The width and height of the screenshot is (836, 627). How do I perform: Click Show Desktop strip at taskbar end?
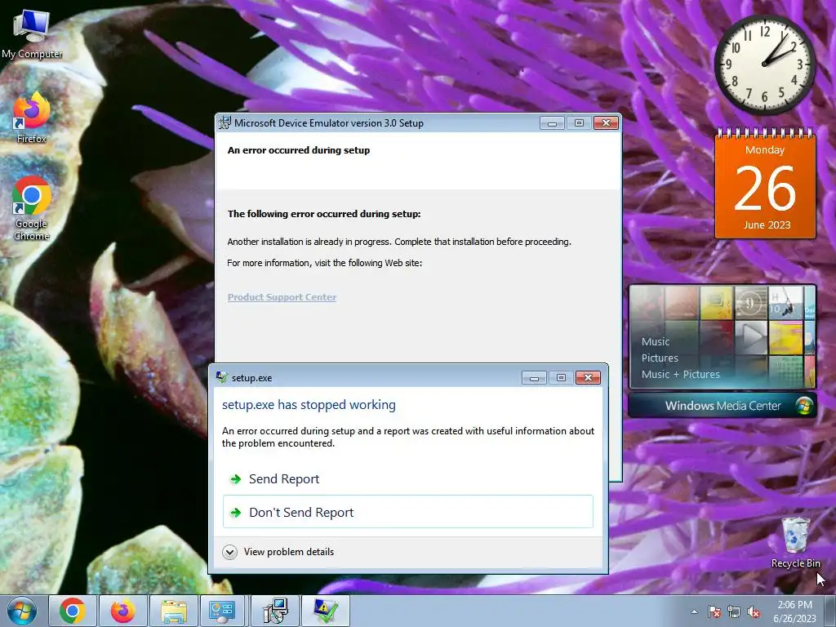[830, 611]
